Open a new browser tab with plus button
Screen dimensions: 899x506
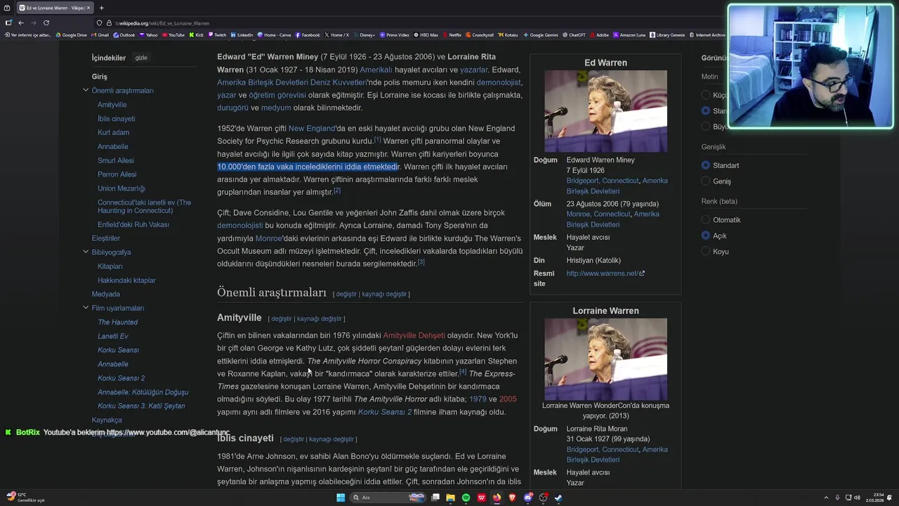[101, 8]
